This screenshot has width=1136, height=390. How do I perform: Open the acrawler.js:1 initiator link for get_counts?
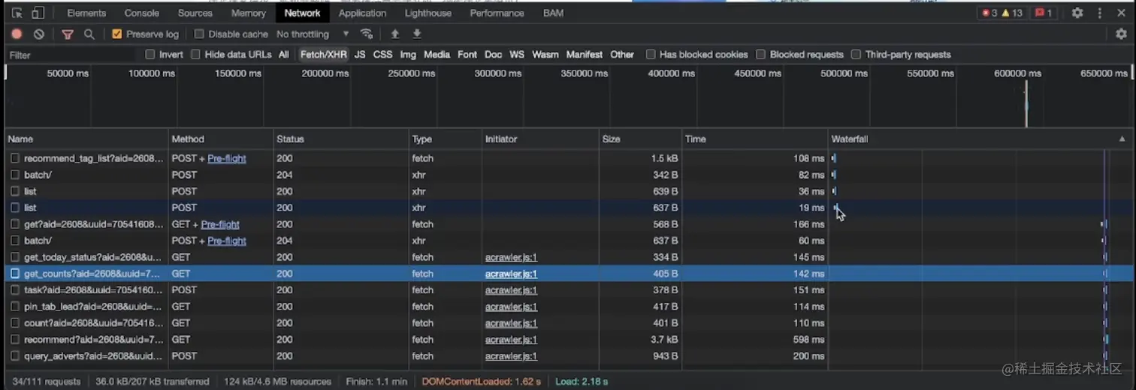(x=511, y=274)
